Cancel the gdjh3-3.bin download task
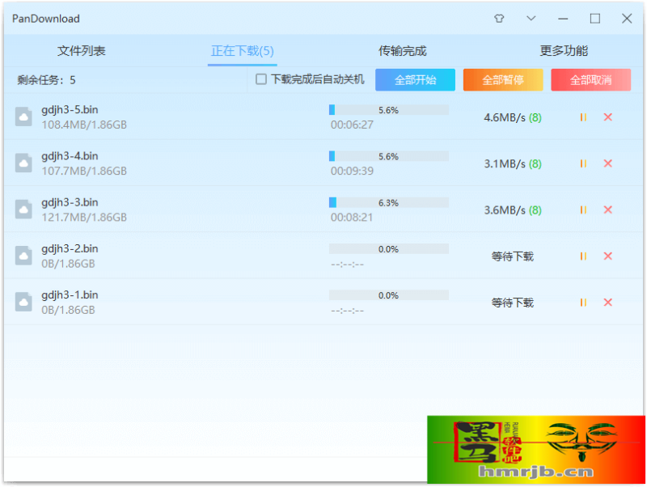 pyautogui.click(x=607, y=210)
